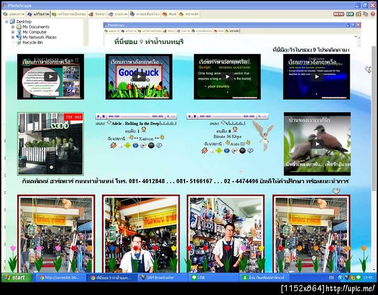
Task: Open the Page tab (จัดหน้า)
Action: pos(98,14)
